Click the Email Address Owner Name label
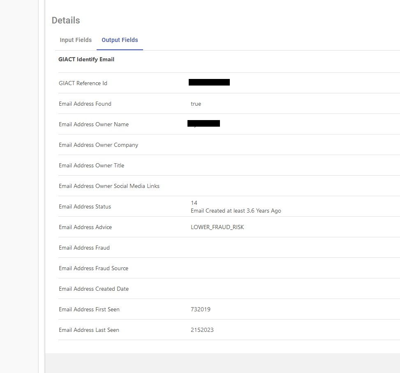 [x=94, y=124]
